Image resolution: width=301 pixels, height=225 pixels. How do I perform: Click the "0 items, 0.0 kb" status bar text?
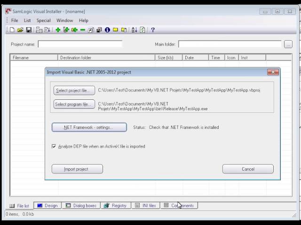[20, 214]
